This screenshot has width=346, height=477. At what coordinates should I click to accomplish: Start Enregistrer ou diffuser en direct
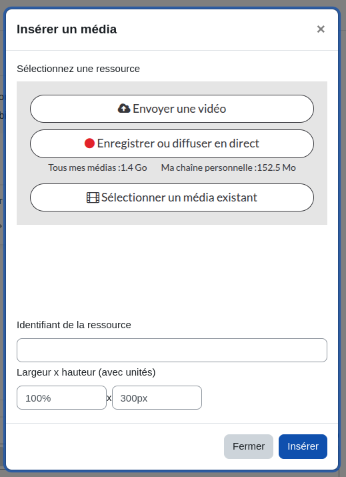click(x=172, y=143)
